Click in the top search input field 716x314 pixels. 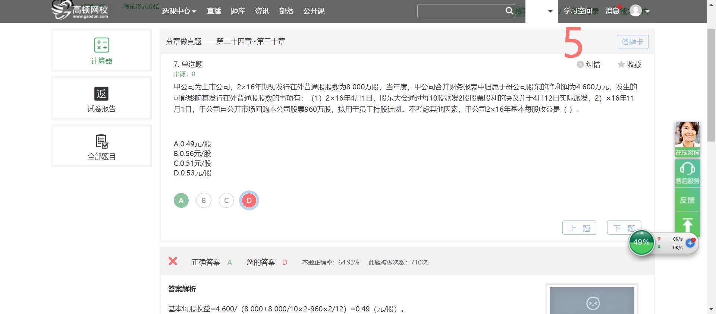(x=461, y=11)
